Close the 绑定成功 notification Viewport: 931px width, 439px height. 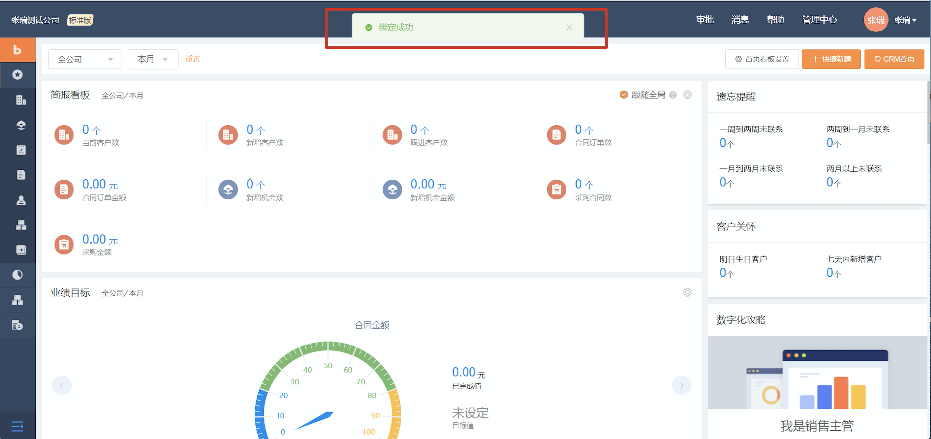(x=569, y=27)
